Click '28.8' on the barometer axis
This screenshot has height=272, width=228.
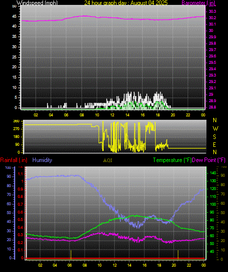212,107
